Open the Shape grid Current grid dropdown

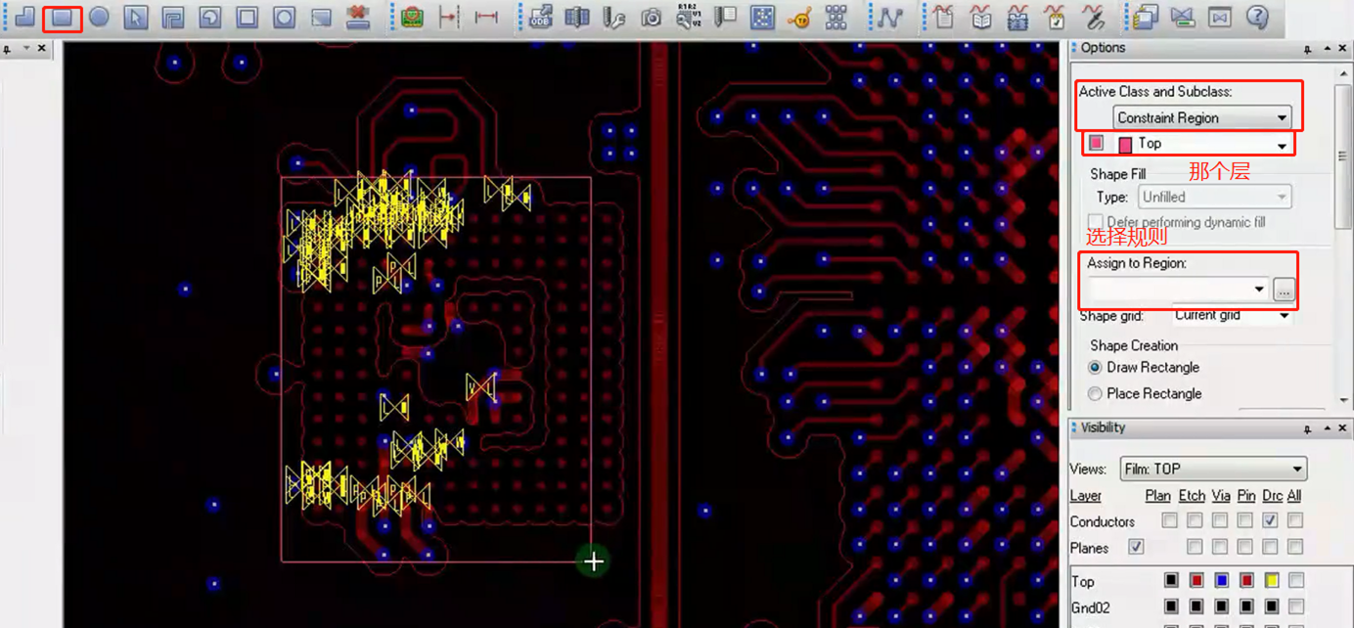pos(1233,315)
